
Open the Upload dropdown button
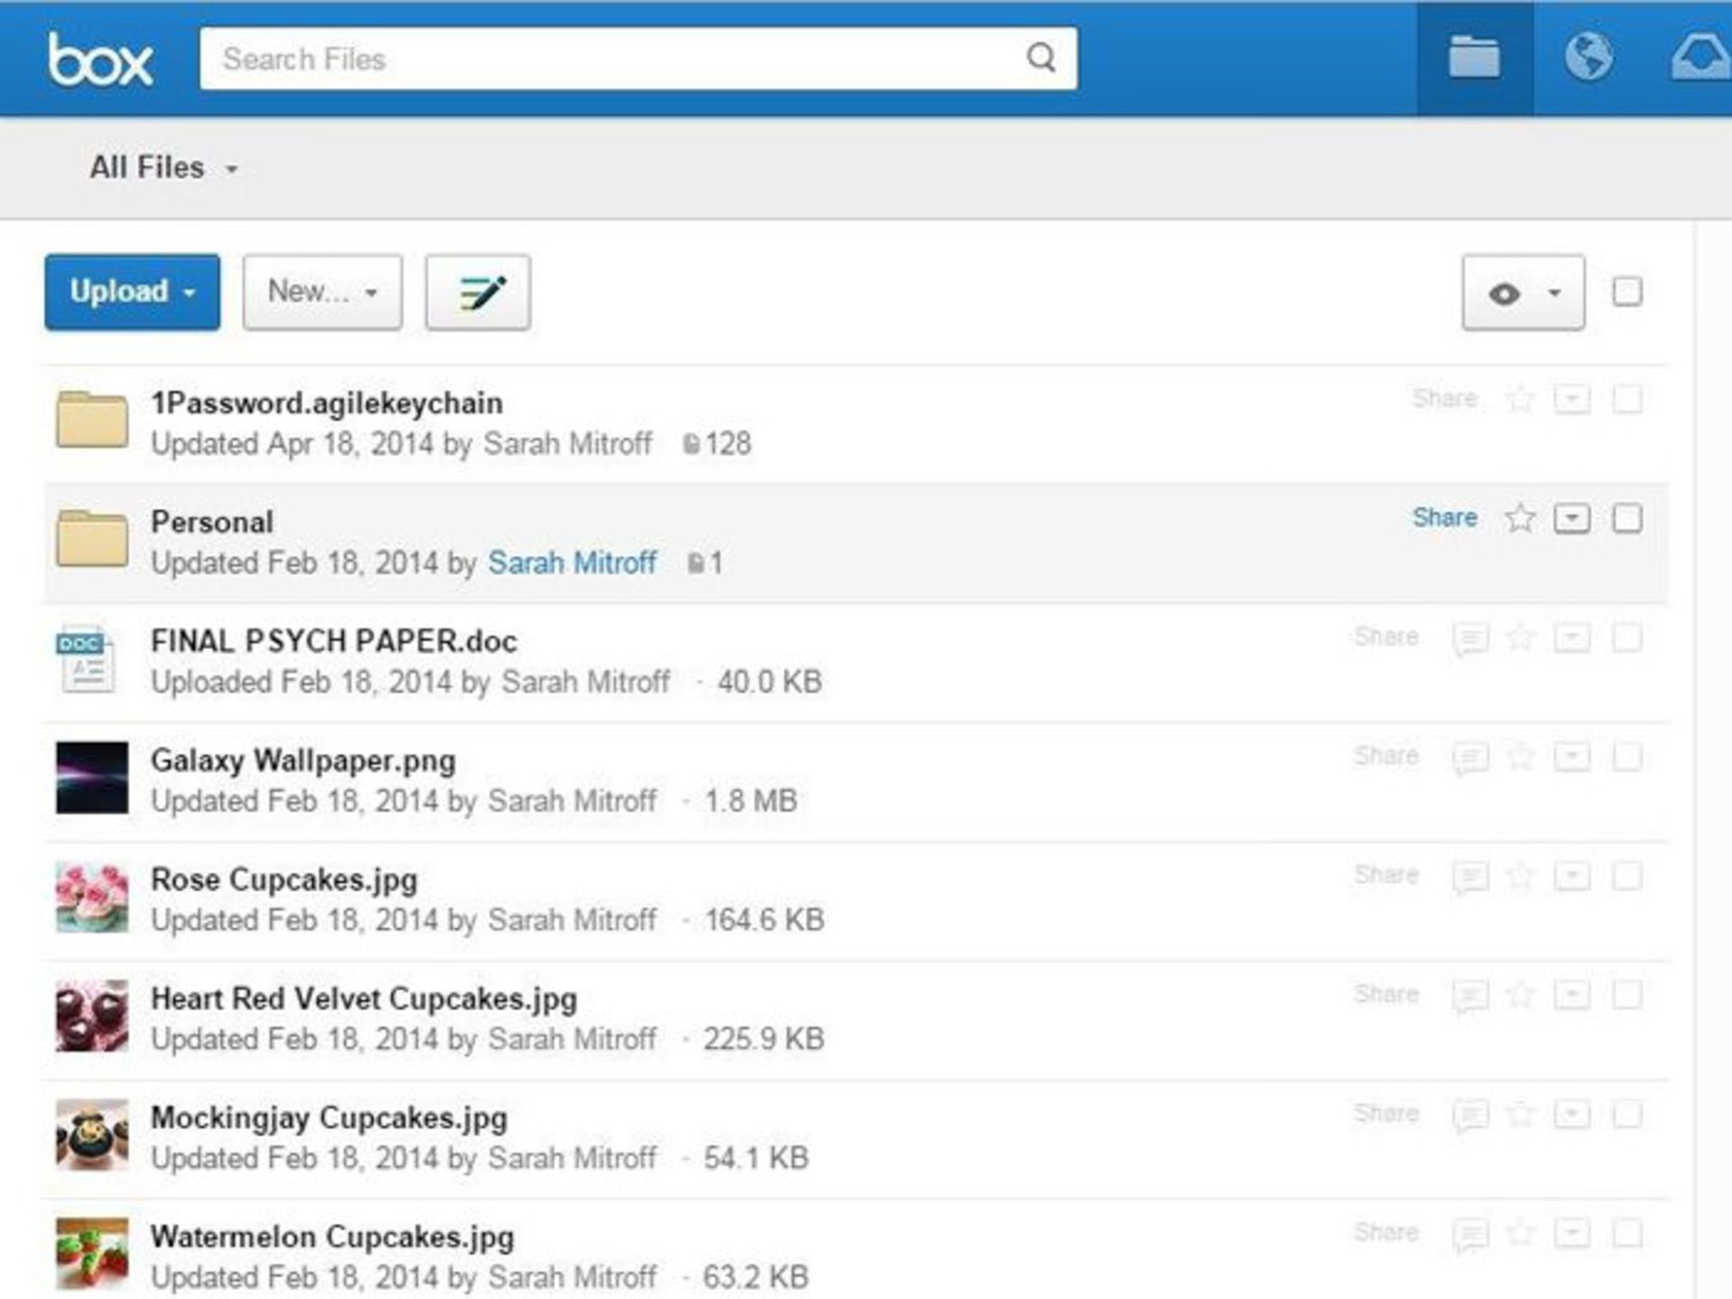[x=132, y=292]
